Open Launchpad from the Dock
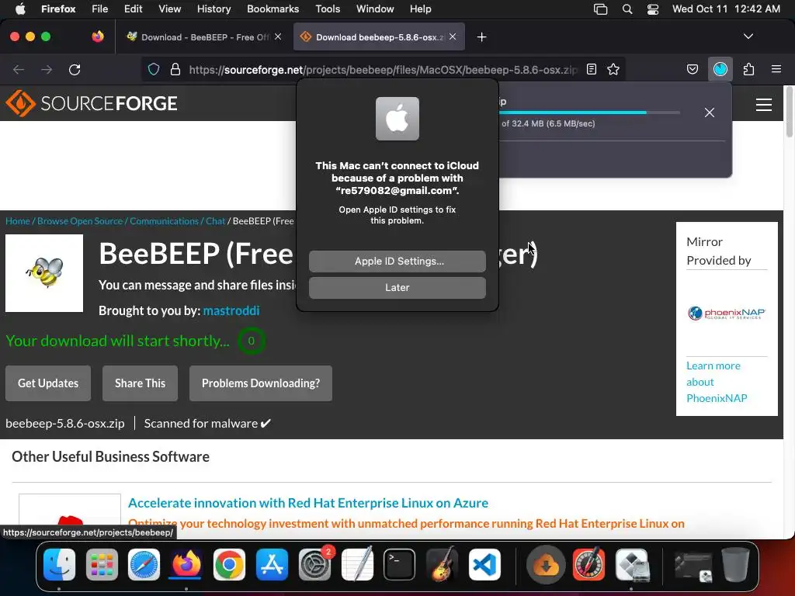 102,565
